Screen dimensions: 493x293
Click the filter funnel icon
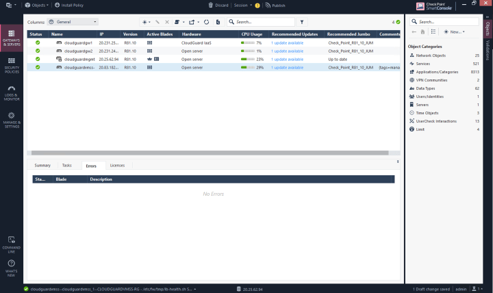pyautogui.click(x=302, y=22)
